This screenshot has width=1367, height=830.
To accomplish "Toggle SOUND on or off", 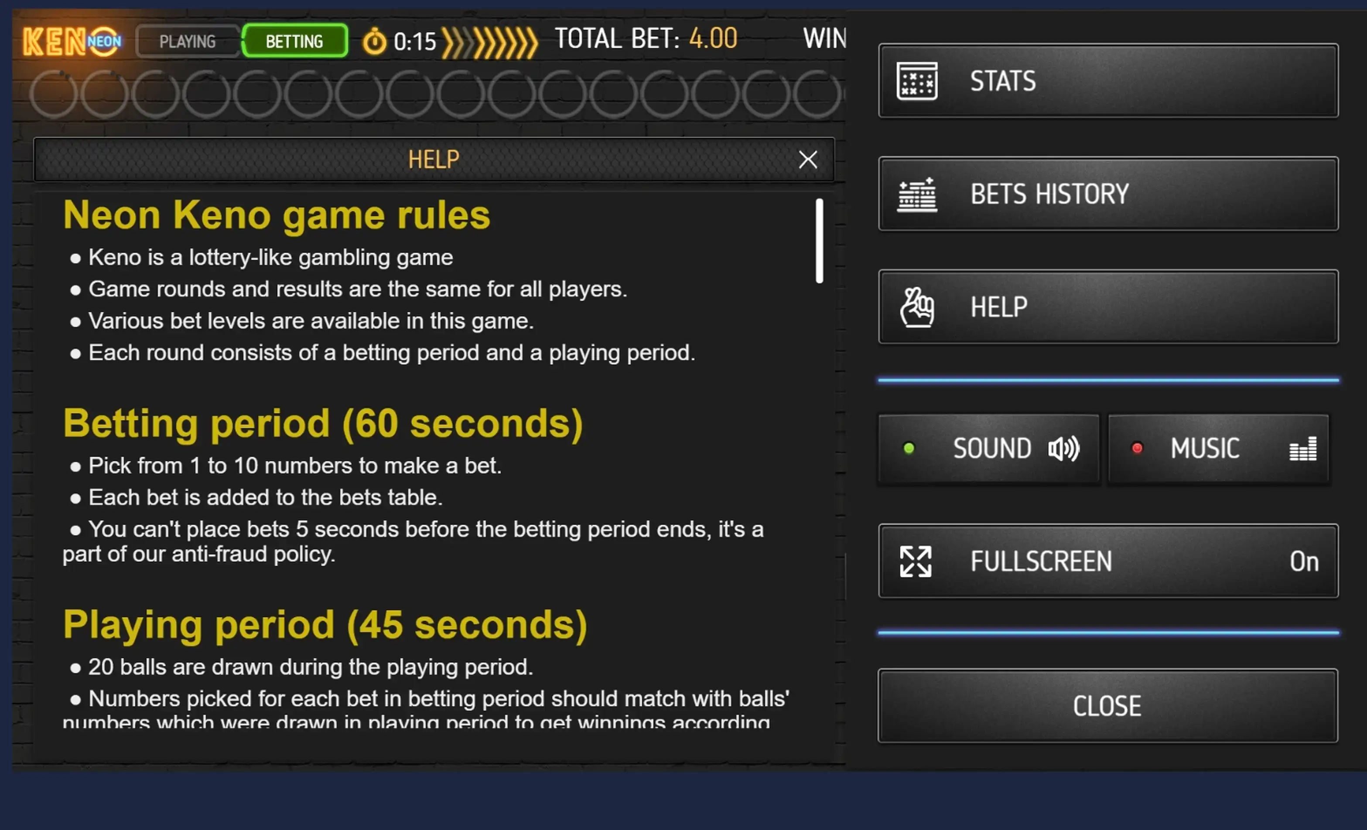I will (x=987, y=448).
